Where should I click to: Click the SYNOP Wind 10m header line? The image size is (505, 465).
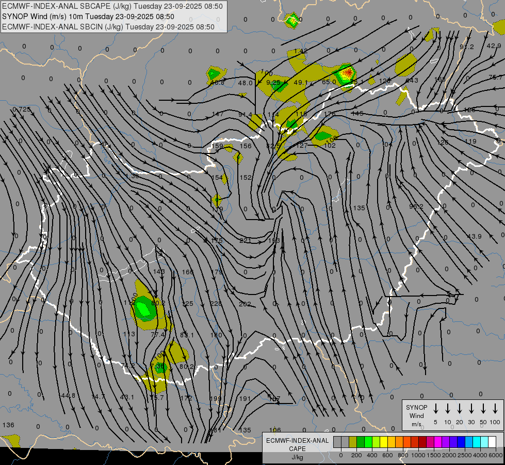88,17
